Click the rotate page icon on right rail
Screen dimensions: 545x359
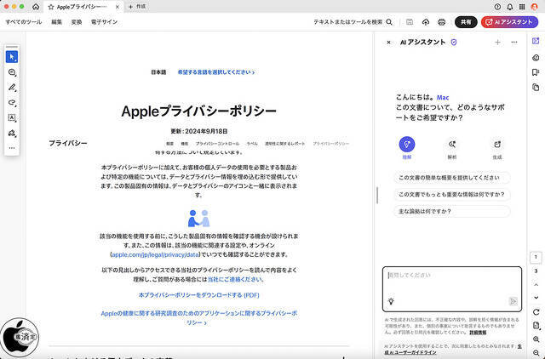(536, 311)
